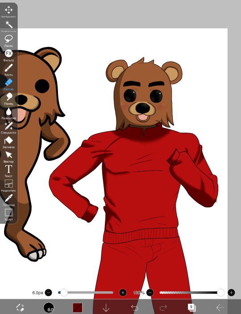Increase brush thickness with plus button

tap(123, 293)
